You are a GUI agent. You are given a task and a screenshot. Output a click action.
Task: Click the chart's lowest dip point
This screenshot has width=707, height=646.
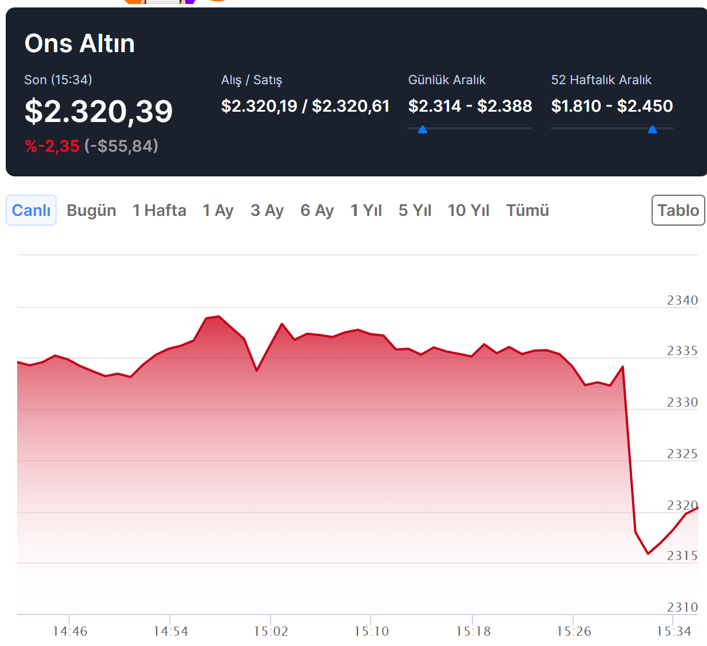648,554
